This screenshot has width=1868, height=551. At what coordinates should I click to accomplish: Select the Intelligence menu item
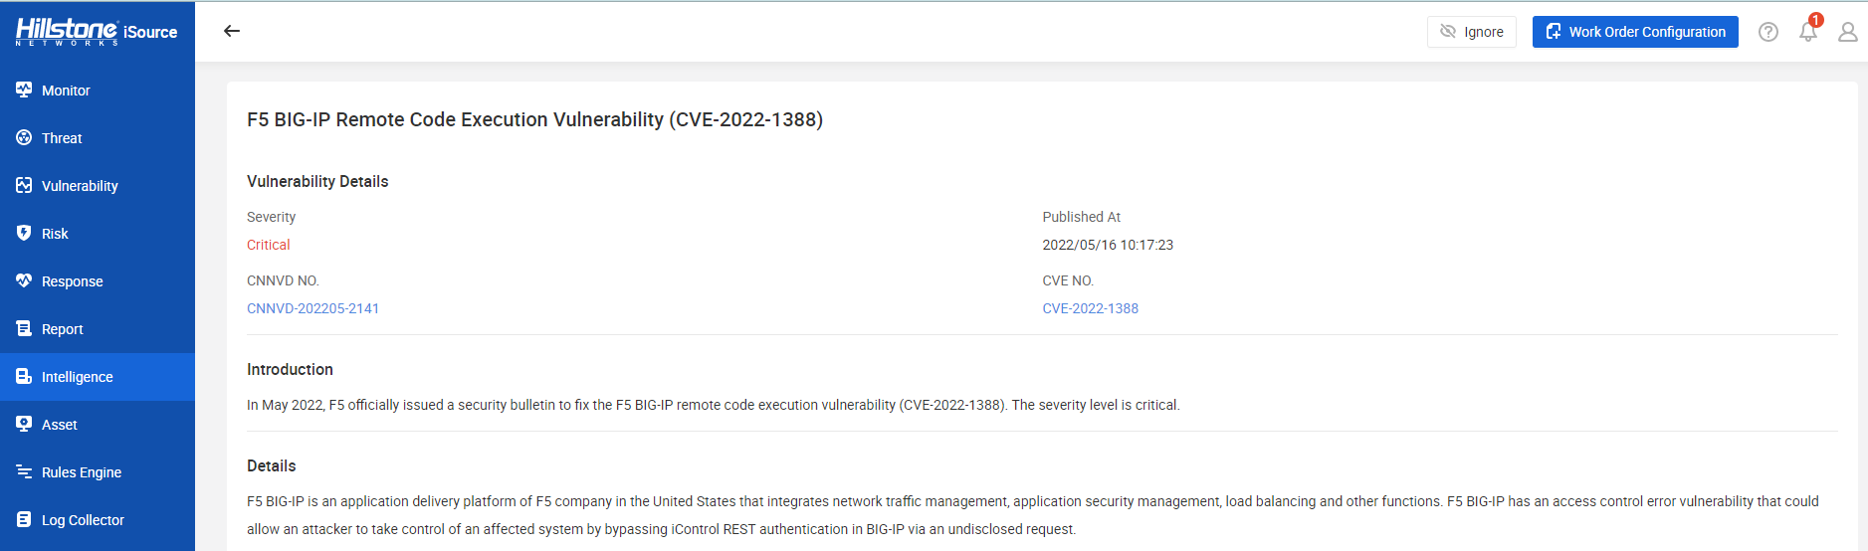click(x=98, y=377)
